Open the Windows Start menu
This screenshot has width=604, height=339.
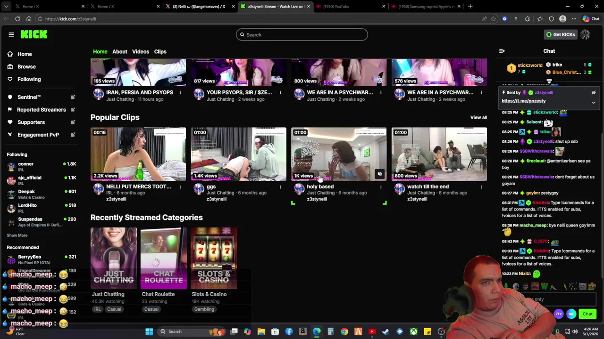tap(149, 331)
